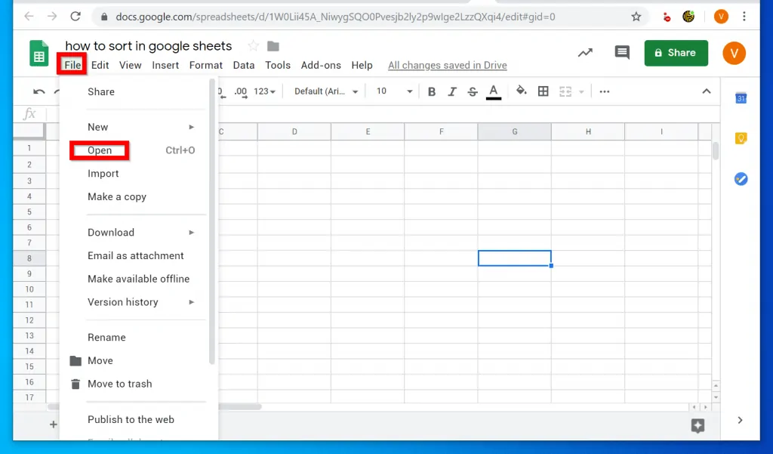The height and width of the screenshot is (454, 773).
Task: Open the fill color paint bucket
Action: coord(521,91)
